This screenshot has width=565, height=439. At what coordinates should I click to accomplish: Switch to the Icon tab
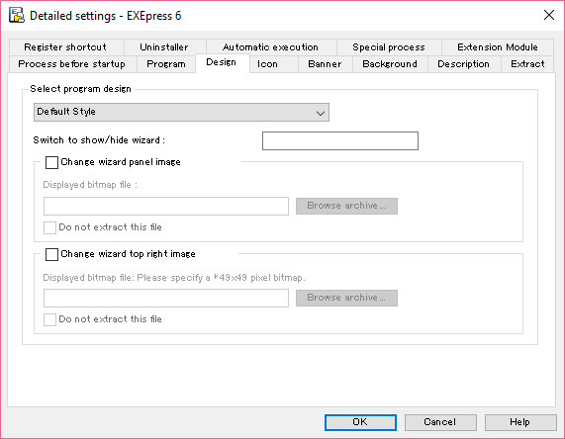pyautogui.click(x=267, y=64)
